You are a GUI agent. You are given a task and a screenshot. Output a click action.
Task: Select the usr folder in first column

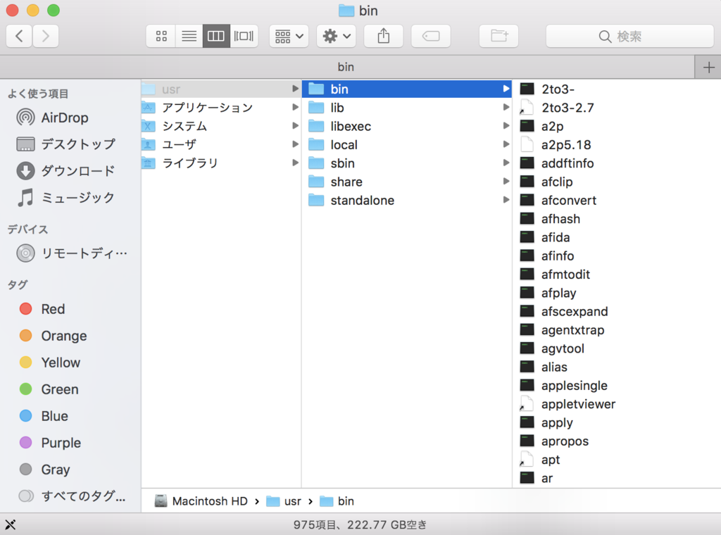pos(220,89)
